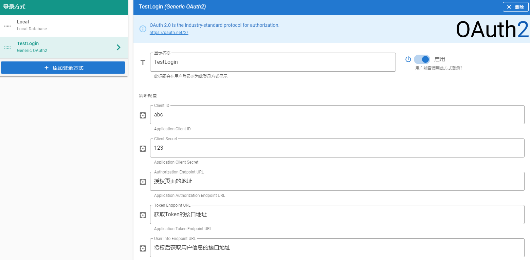The width and height of the screenshot is (530, 260).
Task: Focus the Token Endpoint URL field
Action: tap(337, 215)
